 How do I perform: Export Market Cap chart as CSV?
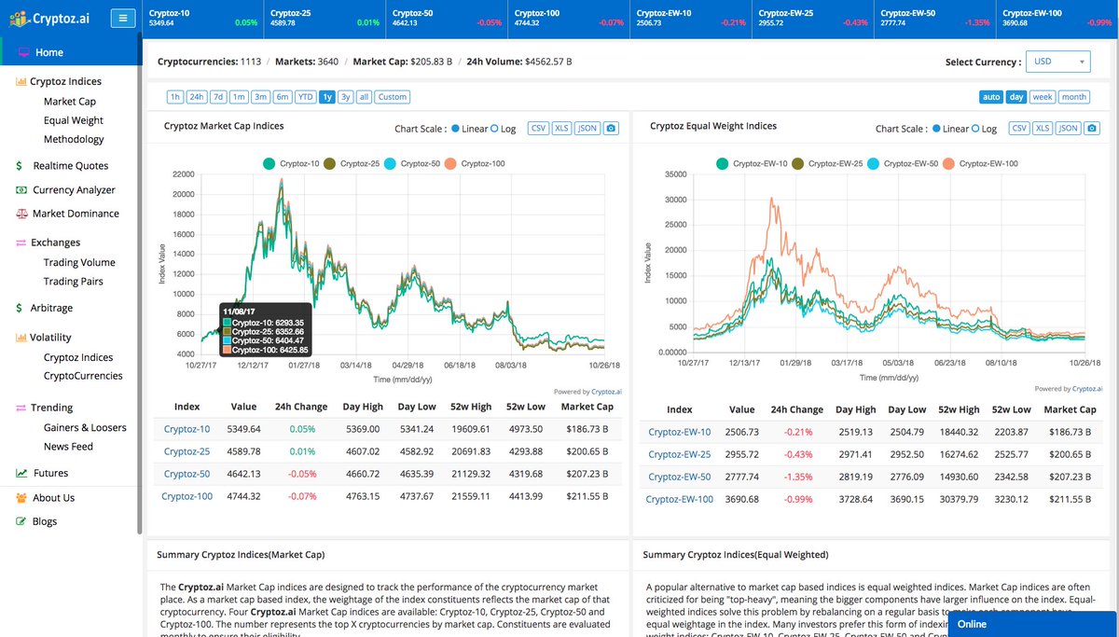(538, 129)
